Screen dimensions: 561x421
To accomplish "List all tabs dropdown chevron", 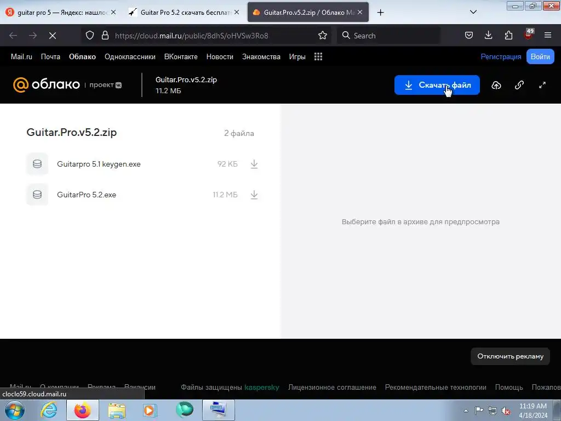I will coord(473,12).
